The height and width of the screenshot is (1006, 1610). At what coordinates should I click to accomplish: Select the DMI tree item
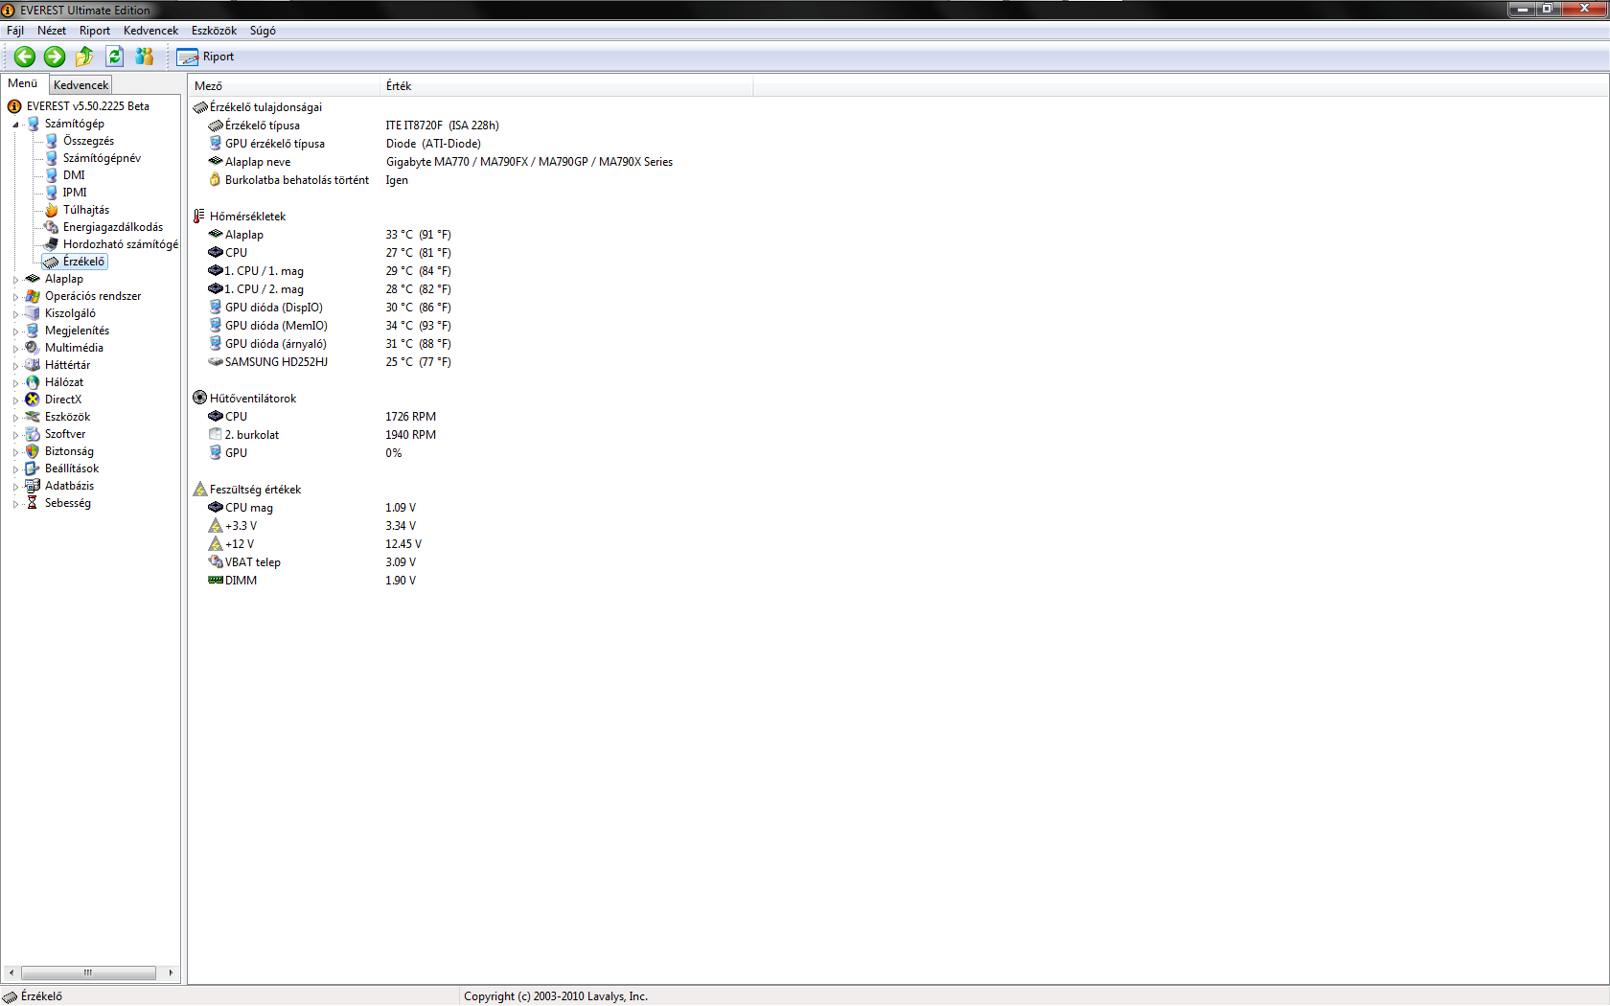click(74, 175)
